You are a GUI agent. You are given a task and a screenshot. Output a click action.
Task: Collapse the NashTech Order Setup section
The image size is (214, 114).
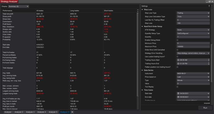pyautogui.click(x=142, y=27)
